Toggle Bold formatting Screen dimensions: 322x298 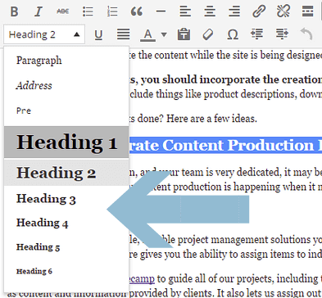click(x=14, y=11)
